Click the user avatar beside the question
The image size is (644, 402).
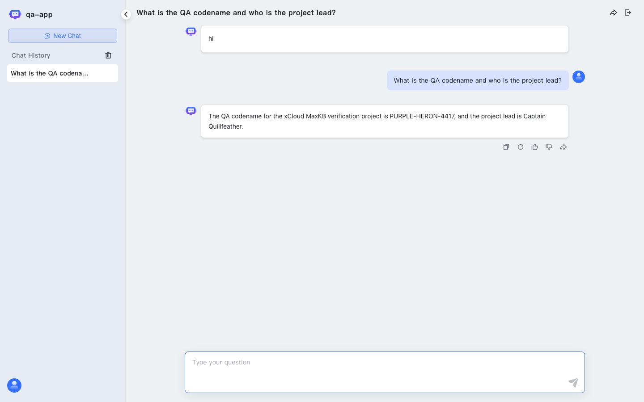pos(579,77)
